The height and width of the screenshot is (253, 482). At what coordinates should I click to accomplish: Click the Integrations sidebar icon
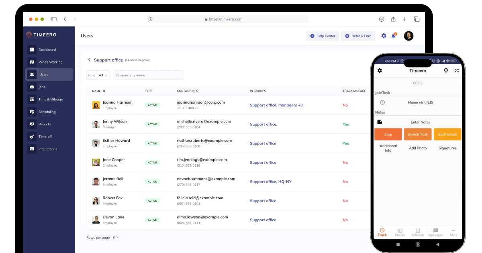pos(32,149)
